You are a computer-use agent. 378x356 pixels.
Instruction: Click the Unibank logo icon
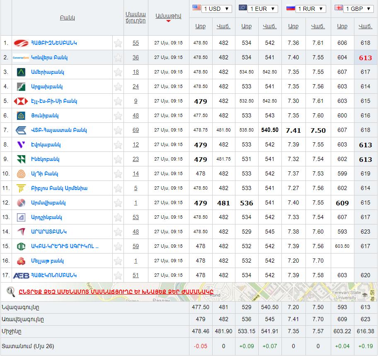click(21, 116)
